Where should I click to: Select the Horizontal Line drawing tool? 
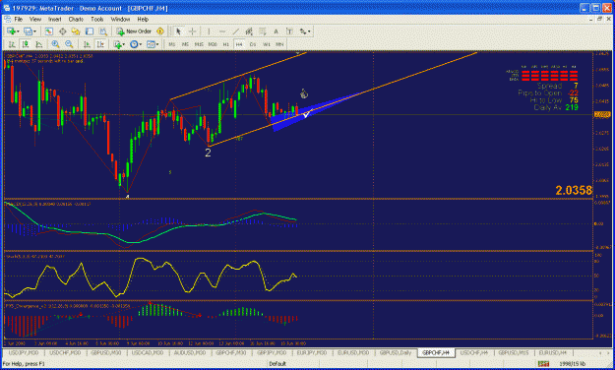click(222, 31)
